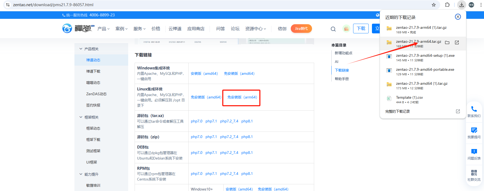
Task: Close the recent downloads popup
Action: click(x=458, y=17)
